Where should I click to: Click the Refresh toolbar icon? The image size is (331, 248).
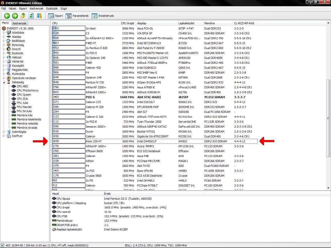[31, 16]
